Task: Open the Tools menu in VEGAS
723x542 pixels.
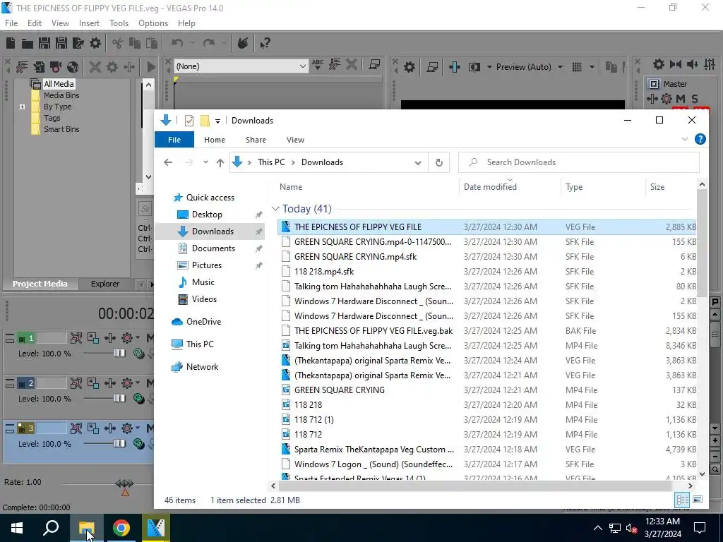Action: pyautogui.click(x=119, y=23)
